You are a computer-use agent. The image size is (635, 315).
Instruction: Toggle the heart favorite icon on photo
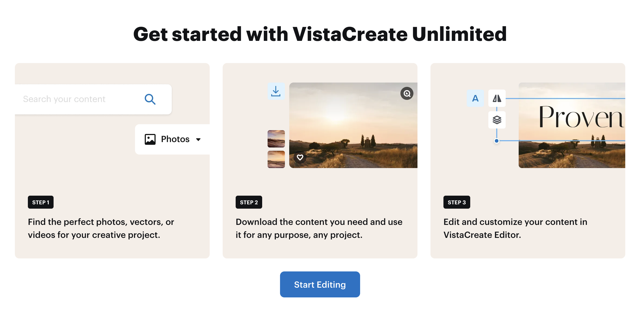300,157
